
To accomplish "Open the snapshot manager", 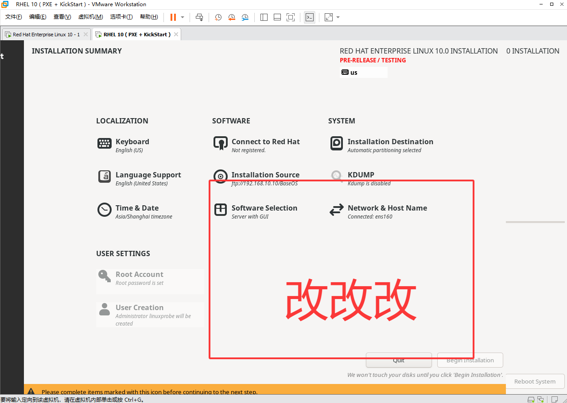I will (x=245, y=17).
